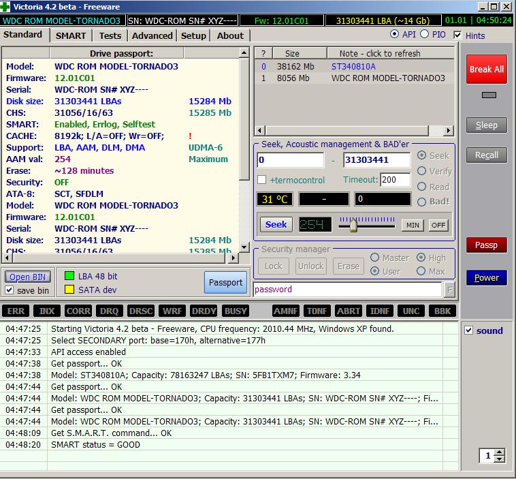Select the API access mode radio
Image resolution: width=516 pixels, height=479 pixels.
394,34
